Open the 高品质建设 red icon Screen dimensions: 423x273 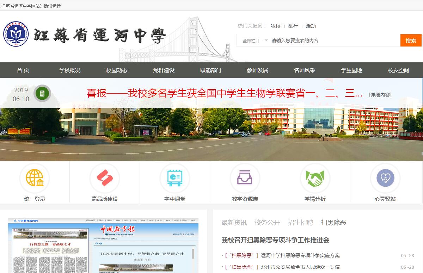click(x=105, y=178)
